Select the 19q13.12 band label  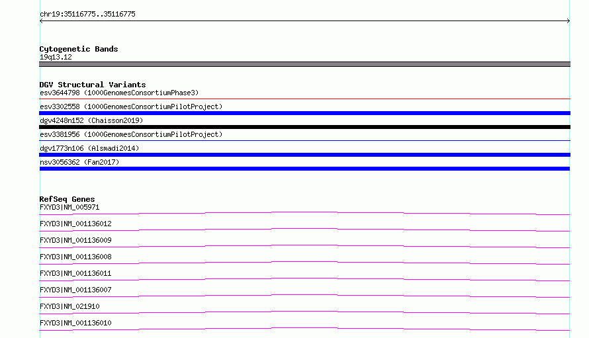(56, 57)
